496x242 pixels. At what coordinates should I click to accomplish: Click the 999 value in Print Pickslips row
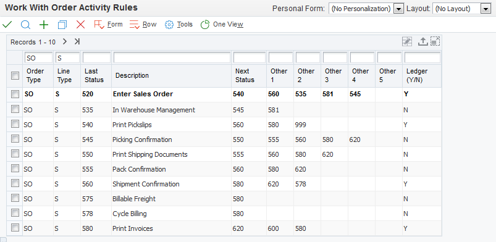pos(300,125)
